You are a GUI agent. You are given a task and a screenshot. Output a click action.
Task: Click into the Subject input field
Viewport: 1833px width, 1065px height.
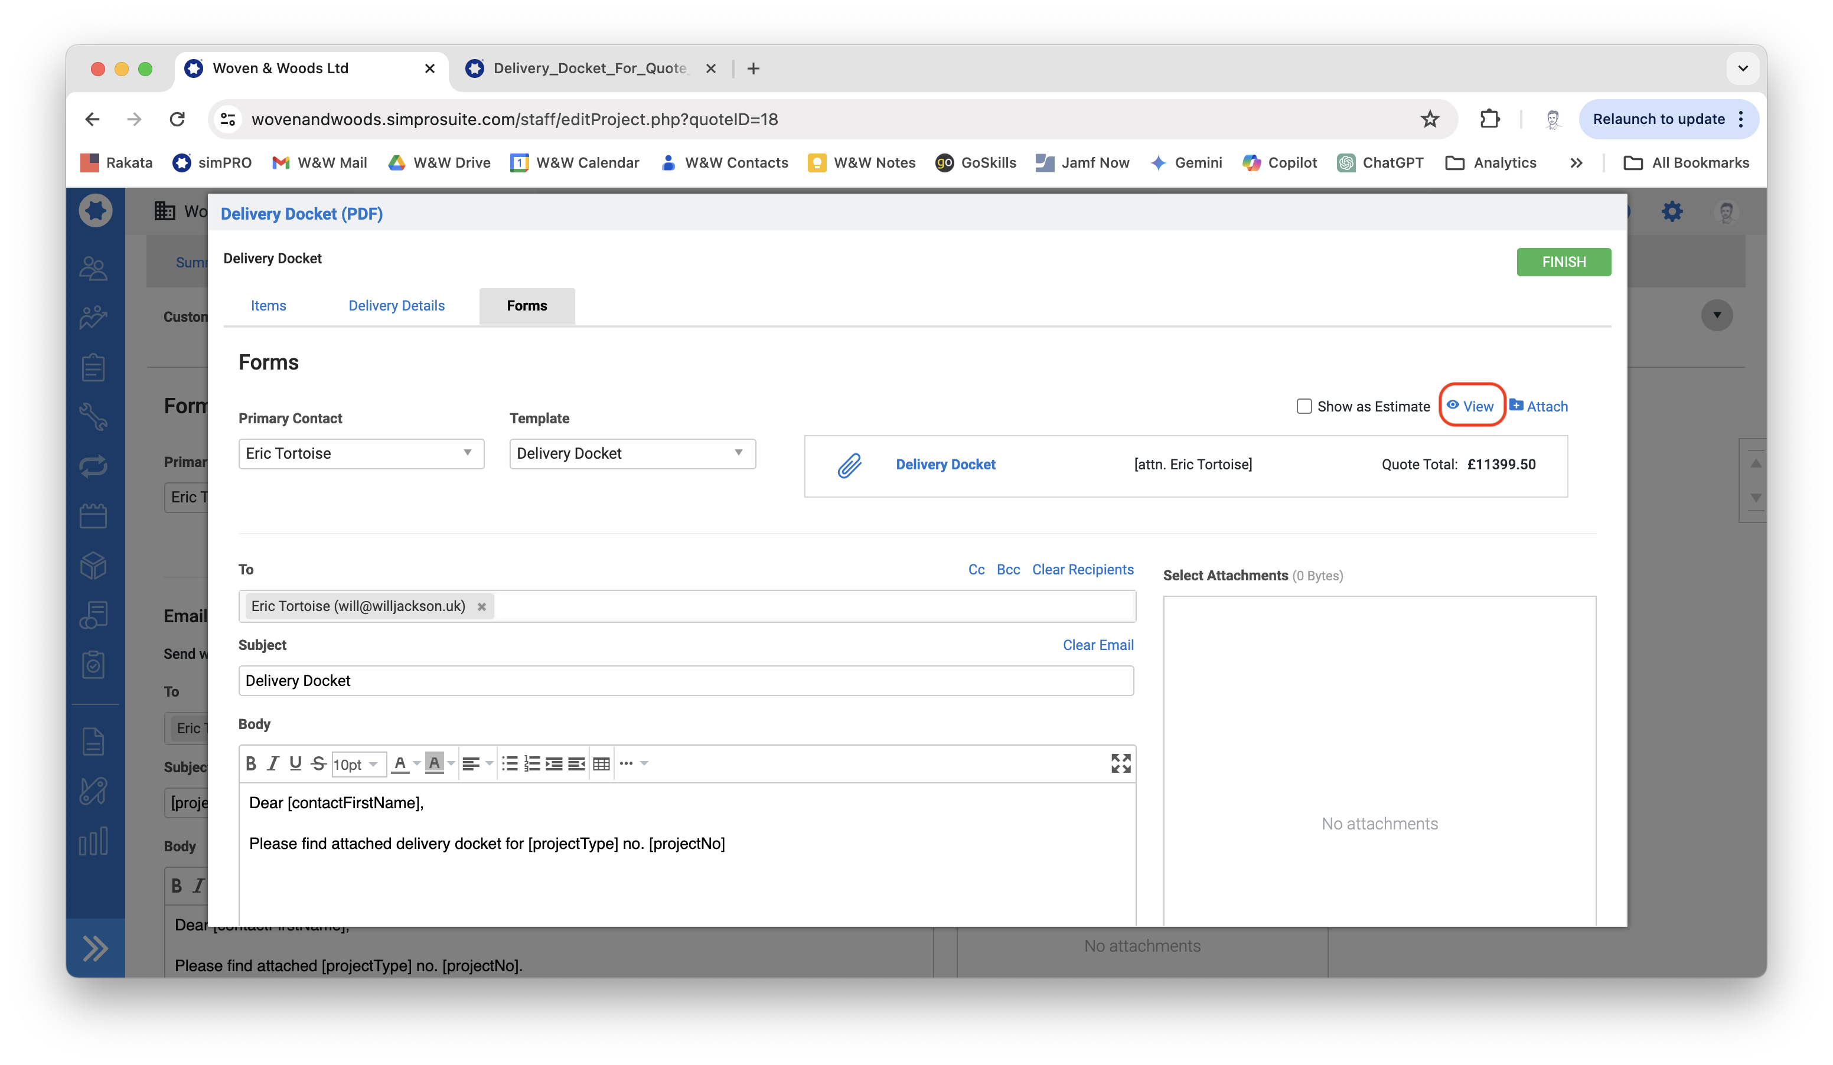tap(685, 681)
